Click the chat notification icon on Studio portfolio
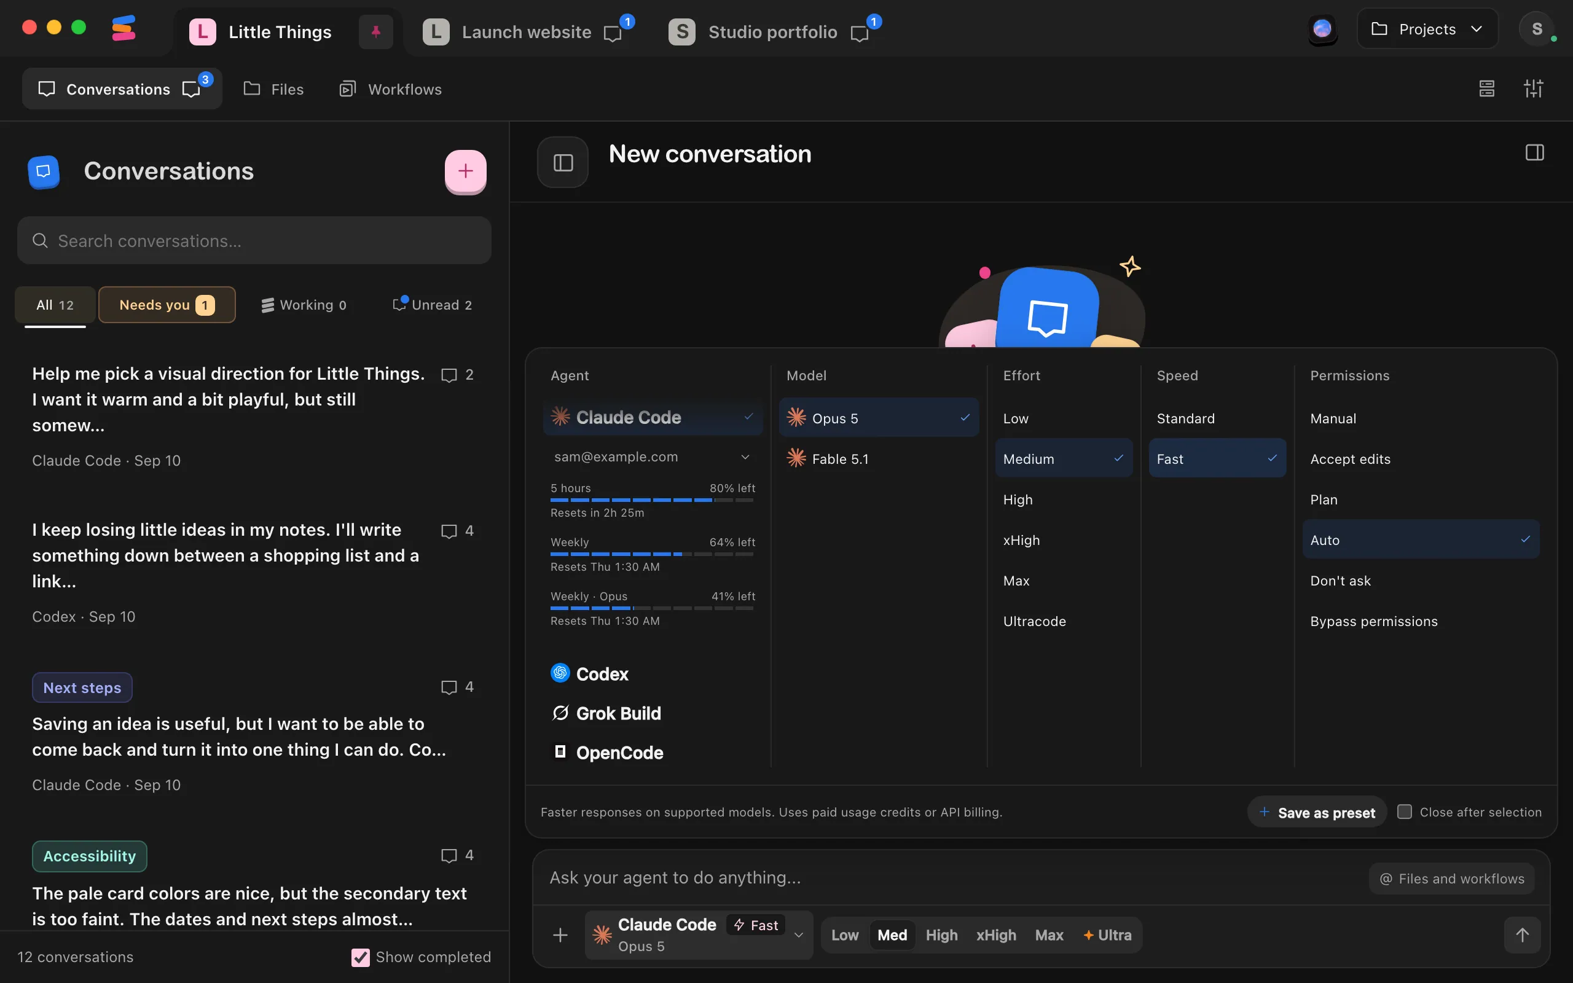1573x983 pixels. click(859, 33)
